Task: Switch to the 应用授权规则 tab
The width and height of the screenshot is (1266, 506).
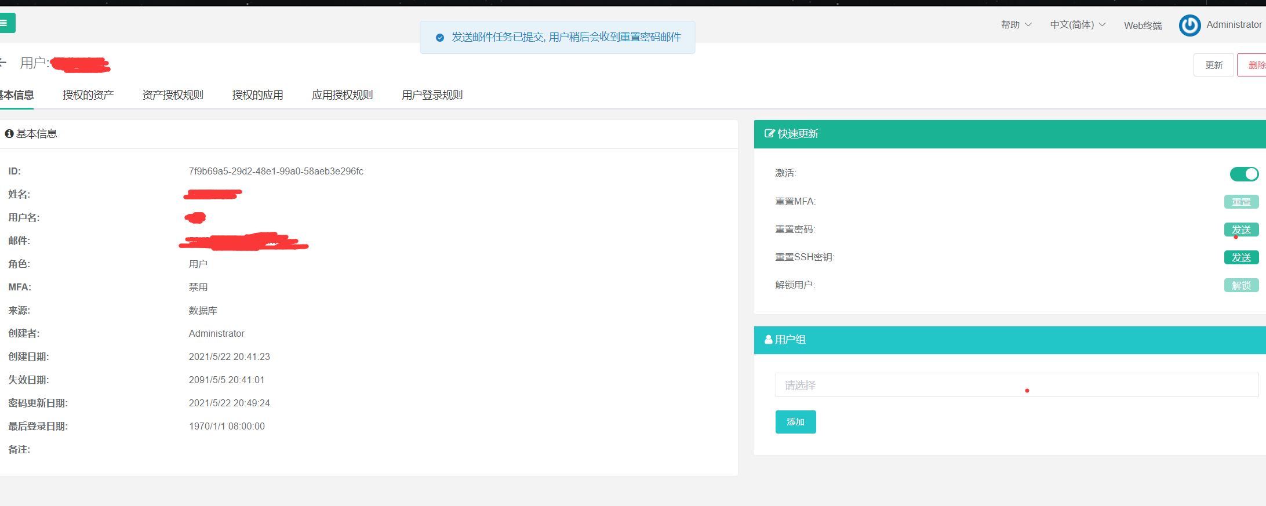Action: (x=342, y=95)
